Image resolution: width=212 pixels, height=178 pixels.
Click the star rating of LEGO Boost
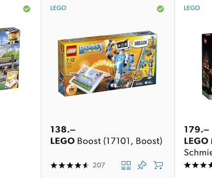click(x=70, y=165)
